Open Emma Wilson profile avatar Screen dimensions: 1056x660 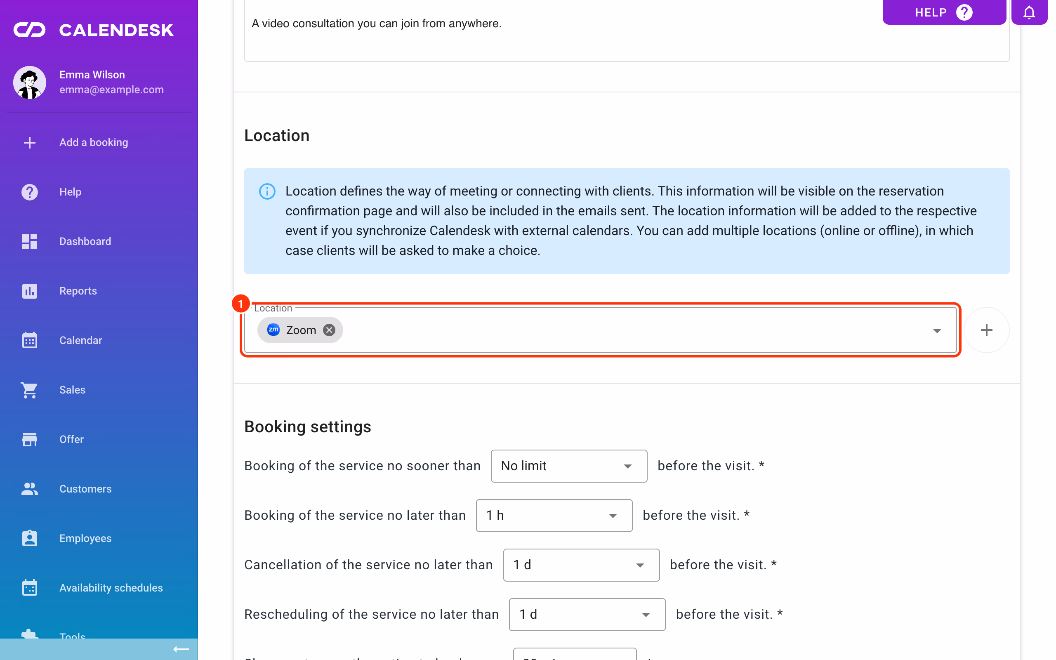coord(30,82)
